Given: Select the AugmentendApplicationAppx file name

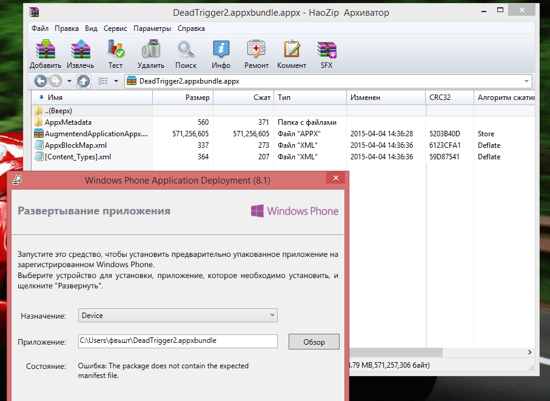Looking at the screenshot, I should point(96,133).
